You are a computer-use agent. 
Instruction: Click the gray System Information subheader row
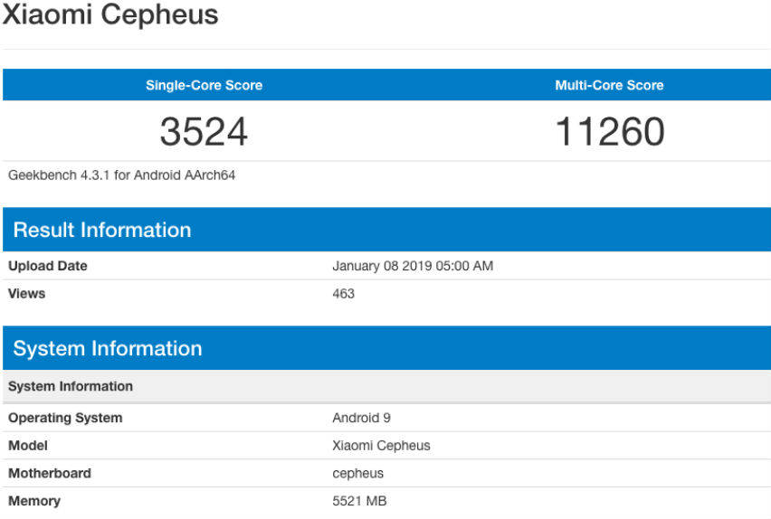coord(386,386)
